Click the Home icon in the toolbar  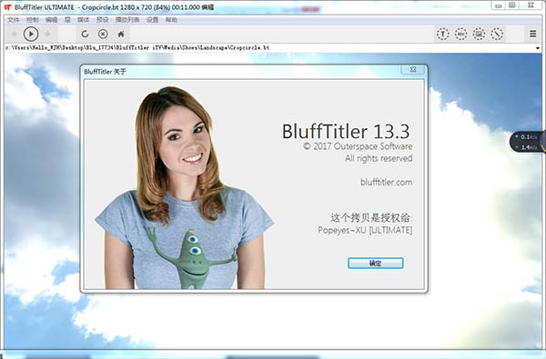(121, 34)
